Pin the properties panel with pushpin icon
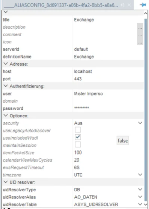Viewport: 149px width, 209px height. [x=143, y=5]
